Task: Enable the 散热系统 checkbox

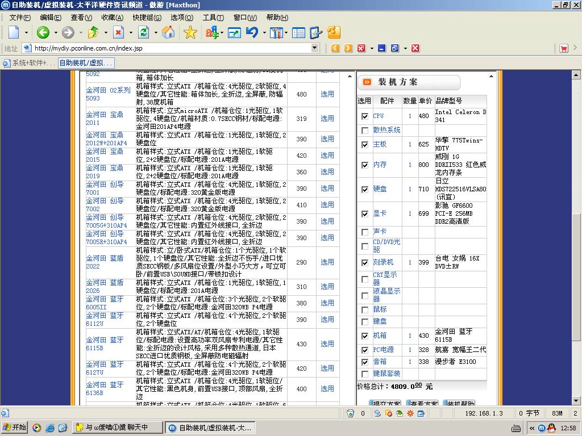Action: 365,131
